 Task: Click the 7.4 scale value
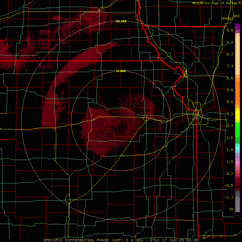(x=230, y=66)
